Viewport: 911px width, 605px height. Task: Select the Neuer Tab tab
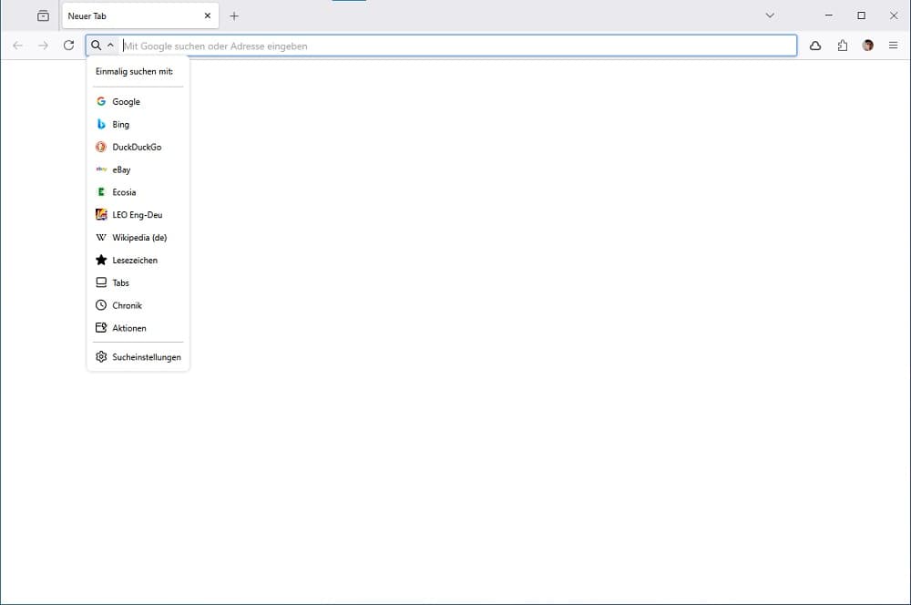[140, 15]
